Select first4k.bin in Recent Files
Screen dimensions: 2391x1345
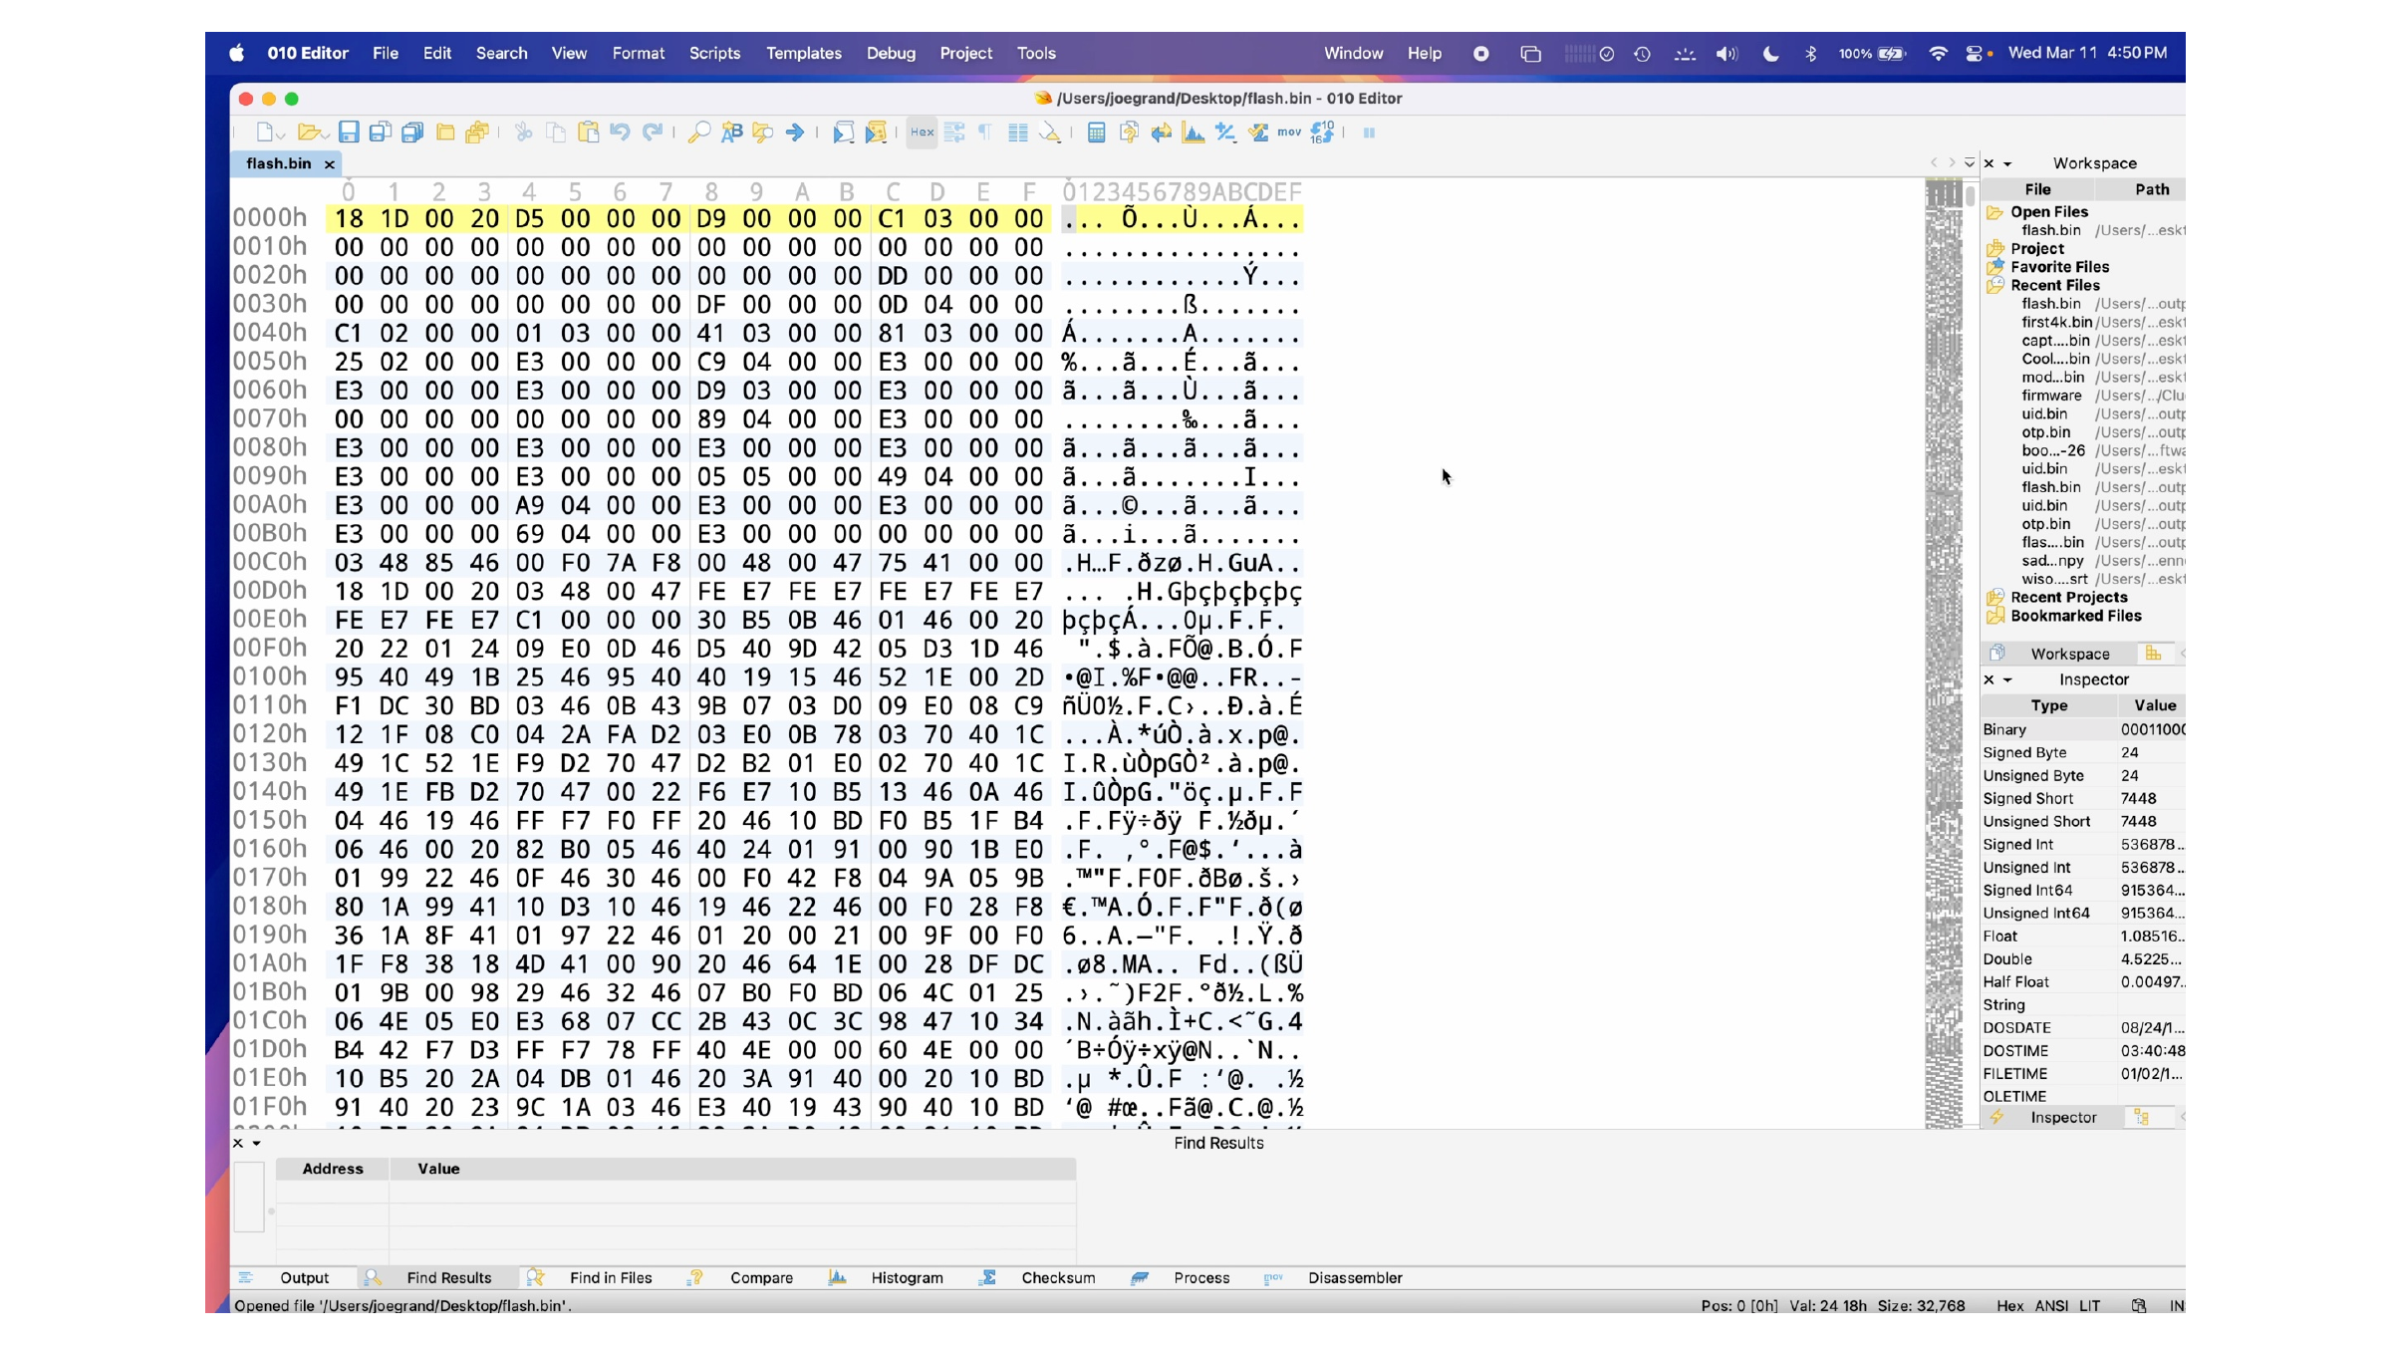2056,322
